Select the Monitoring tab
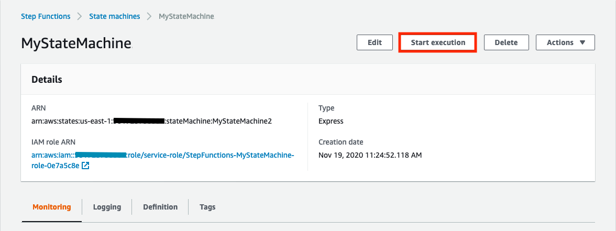Image resolution: width=616 pixels, height=231 pixels. 51,207
